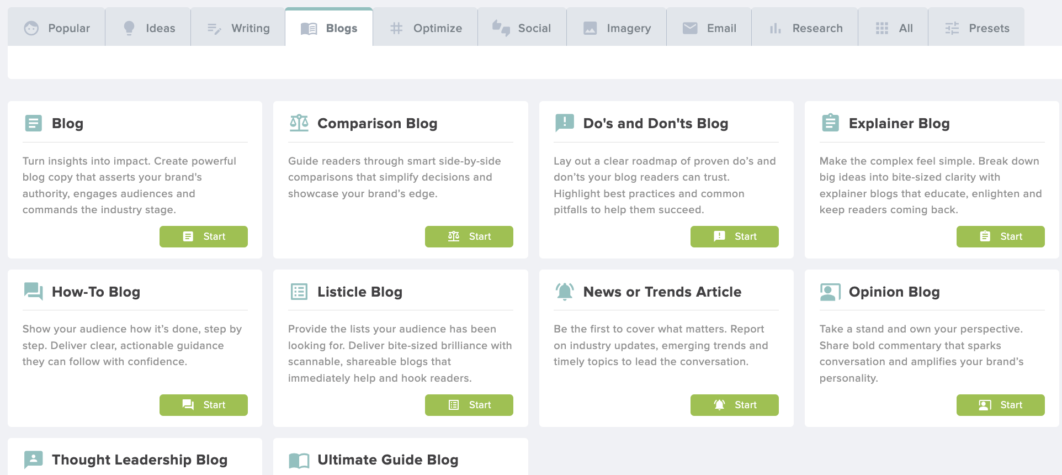Click the News or Trends bell icon

565,291
